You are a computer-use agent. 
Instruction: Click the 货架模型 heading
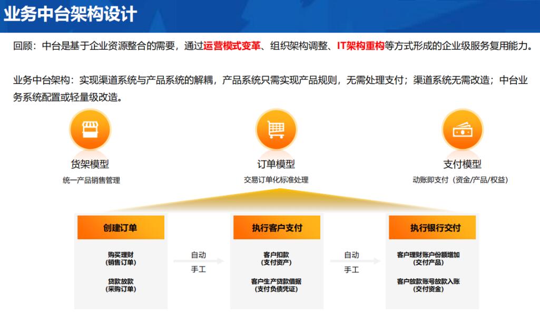click(x=90, y=164)
